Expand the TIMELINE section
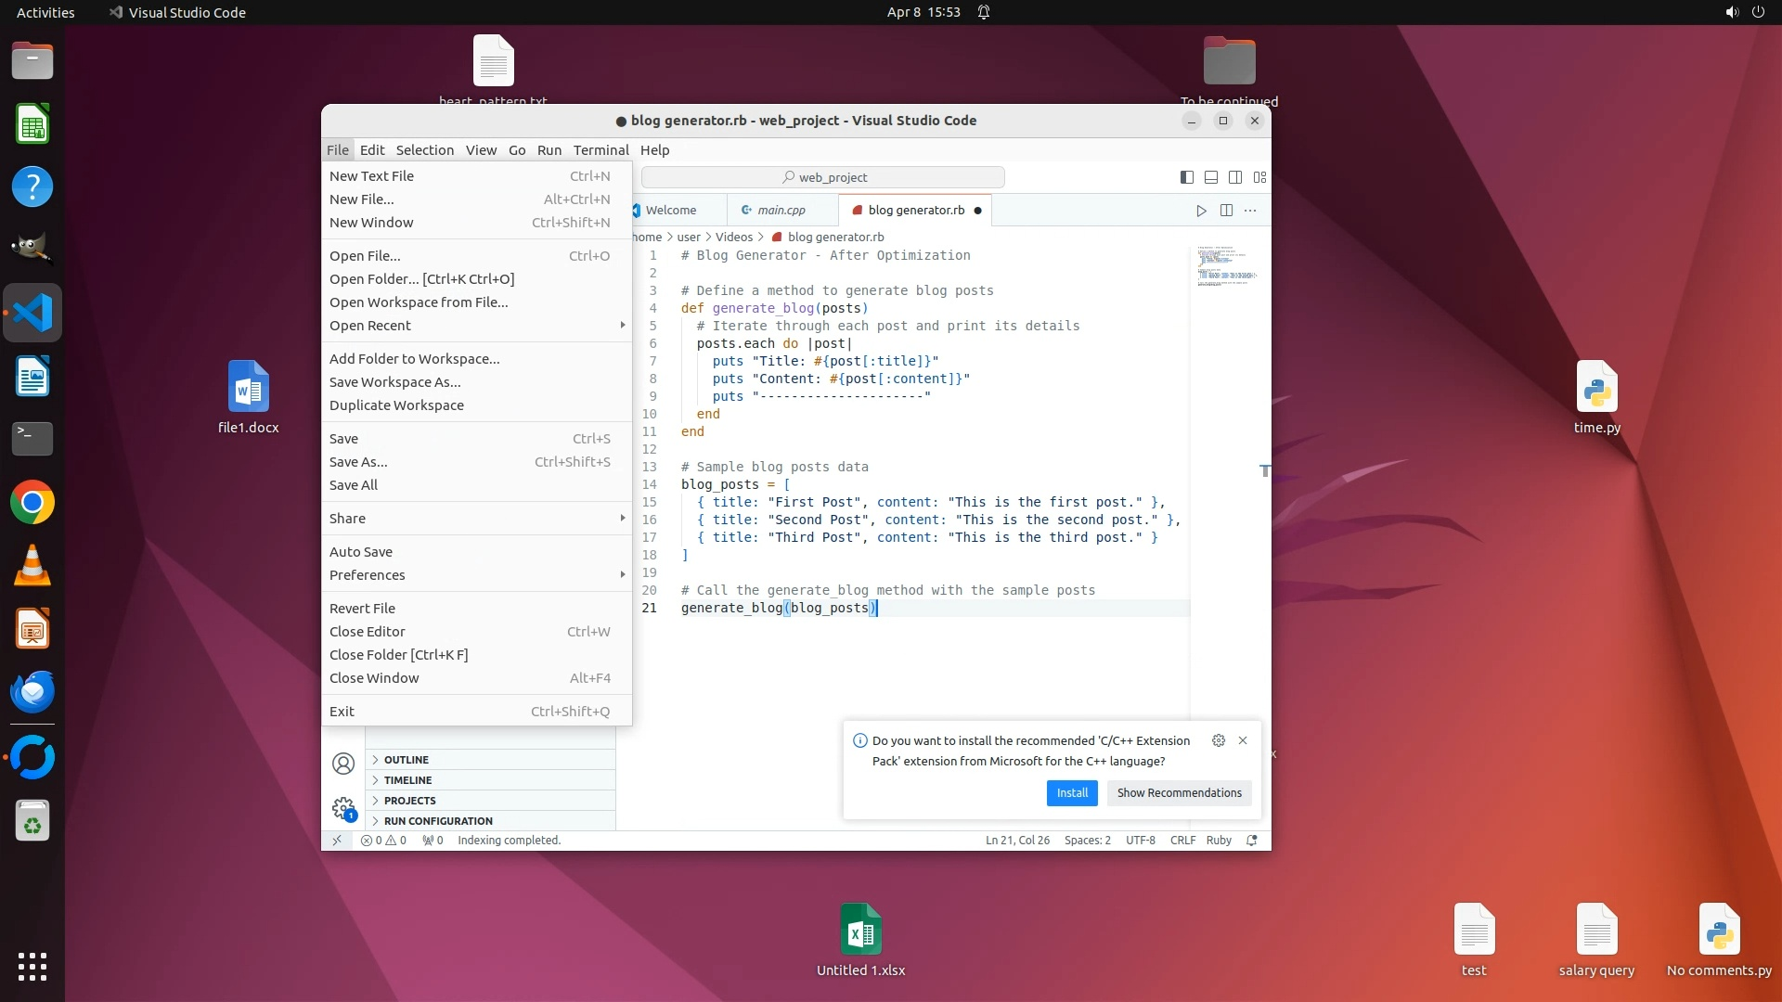The image size is (1782, 1002). click(x=407, y=780)
